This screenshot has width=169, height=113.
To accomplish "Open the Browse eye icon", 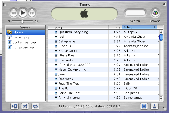I will [155, 13].
